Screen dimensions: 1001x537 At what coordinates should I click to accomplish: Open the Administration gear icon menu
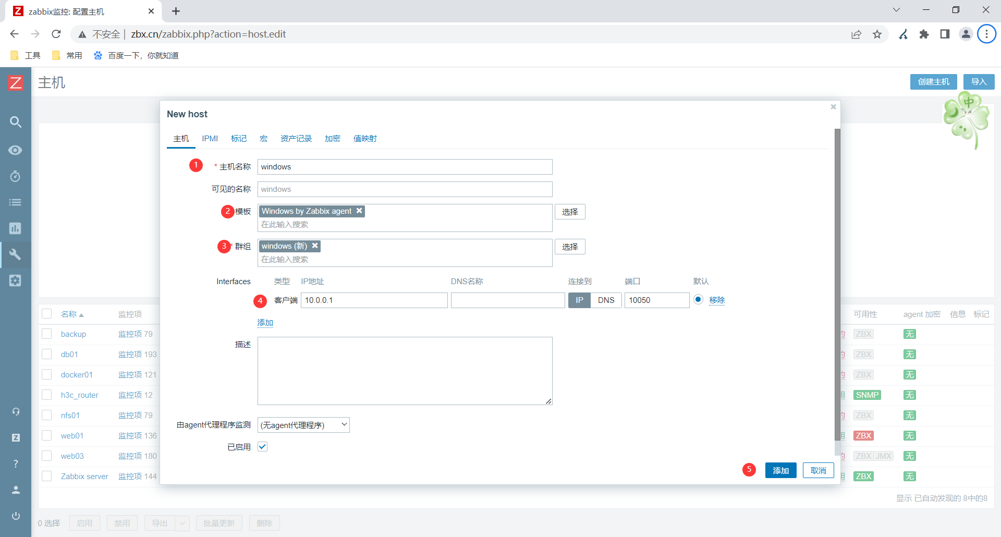point(16,280)
